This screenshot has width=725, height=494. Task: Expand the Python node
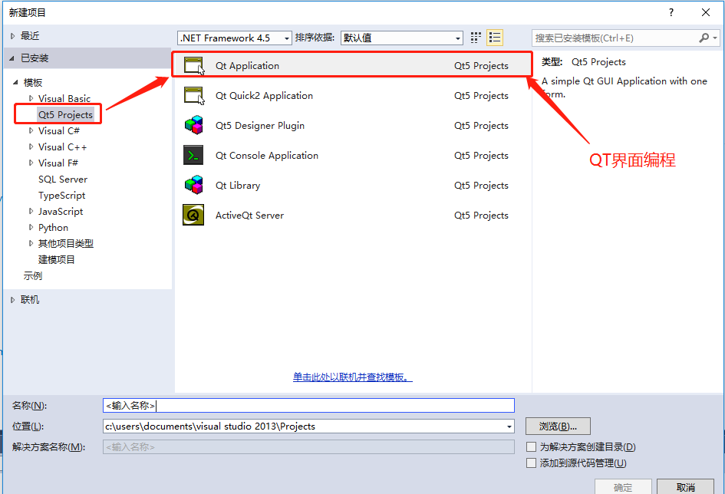(31, 227)
